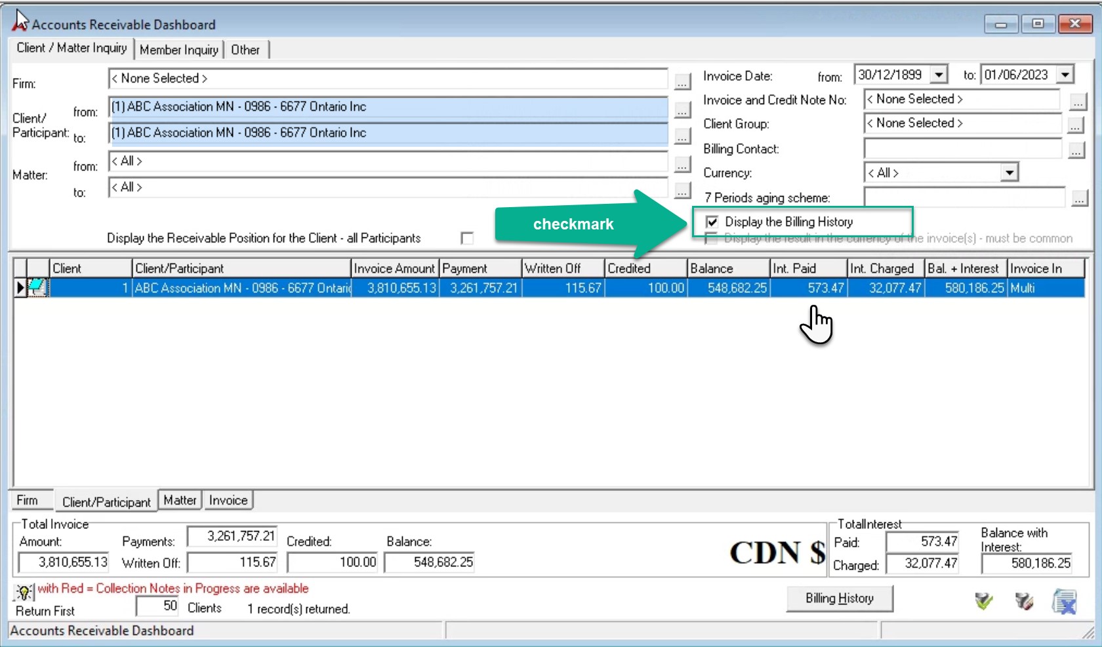Click the Balance column header
This screenshot has height=647, width=1102.
(728, 268)
